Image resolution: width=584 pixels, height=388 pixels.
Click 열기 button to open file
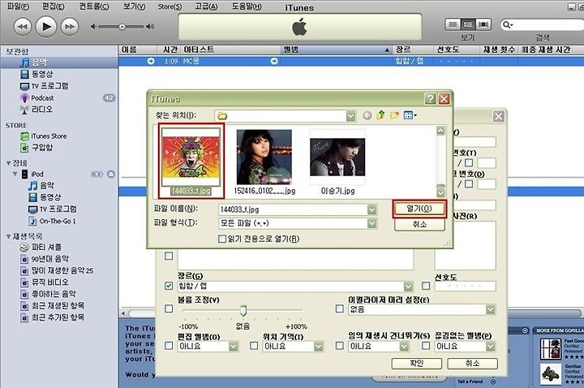[x=419, y=209]
